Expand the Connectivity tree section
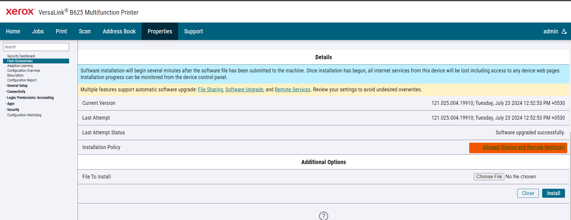This screenshot has height=220, width=571. point(16,92)
